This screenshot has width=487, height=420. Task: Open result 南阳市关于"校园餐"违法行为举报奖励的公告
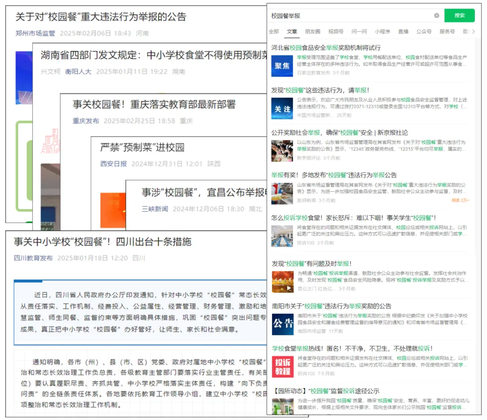(331, 306)
